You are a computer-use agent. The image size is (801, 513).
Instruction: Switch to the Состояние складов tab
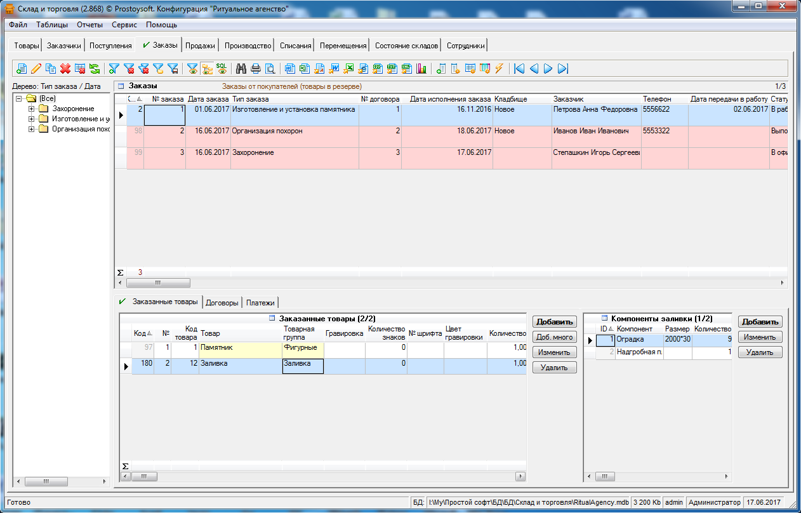pos(406,46)
